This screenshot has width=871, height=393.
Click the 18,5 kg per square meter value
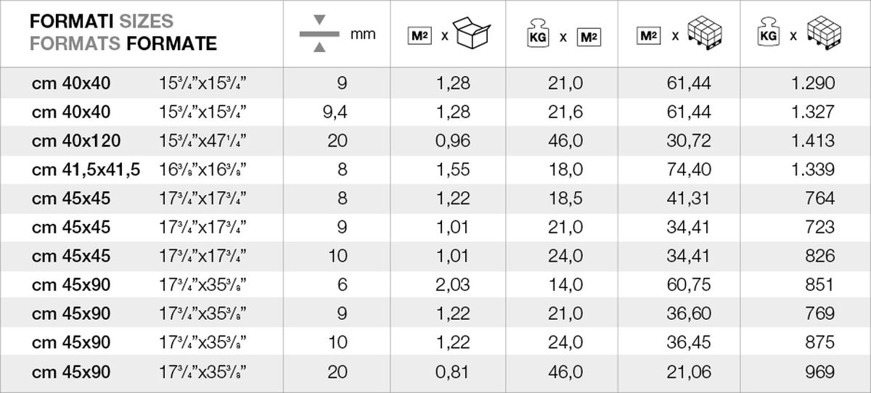[566, 199]
